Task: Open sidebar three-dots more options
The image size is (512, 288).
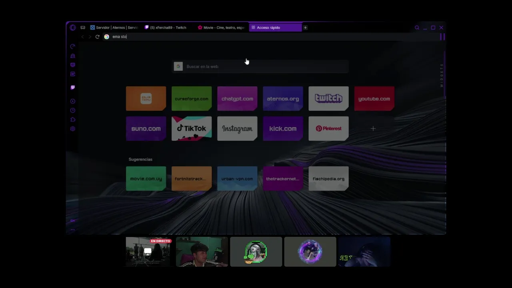Action: point(72,230)
